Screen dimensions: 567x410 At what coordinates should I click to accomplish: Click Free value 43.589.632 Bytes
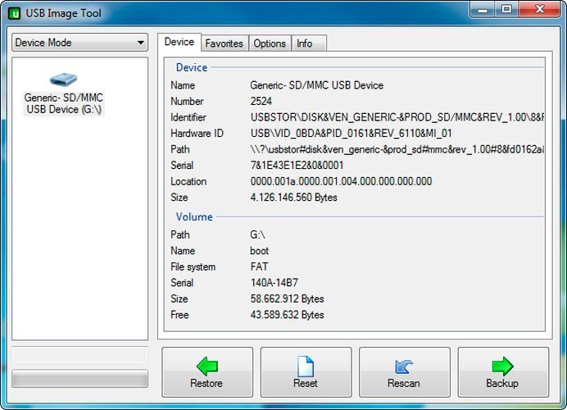point(287,315)
